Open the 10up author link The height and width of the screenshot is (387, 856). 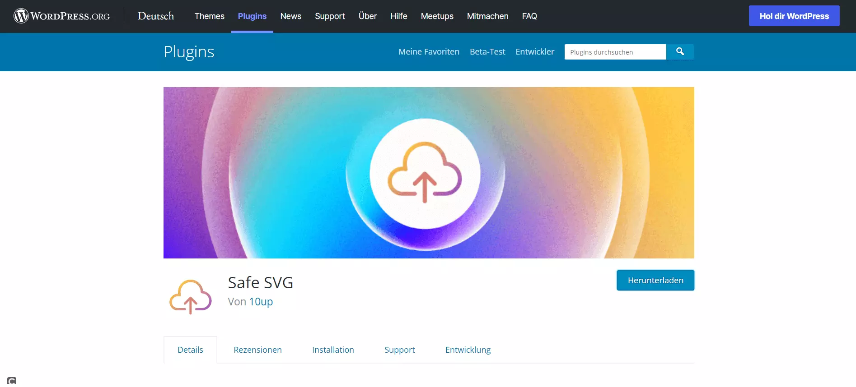point(261,302)
